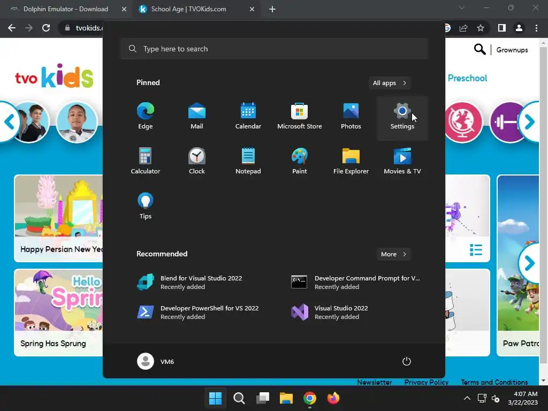
Task: Click the purple dumbbell character icon
Action: (x=505, y=122)
